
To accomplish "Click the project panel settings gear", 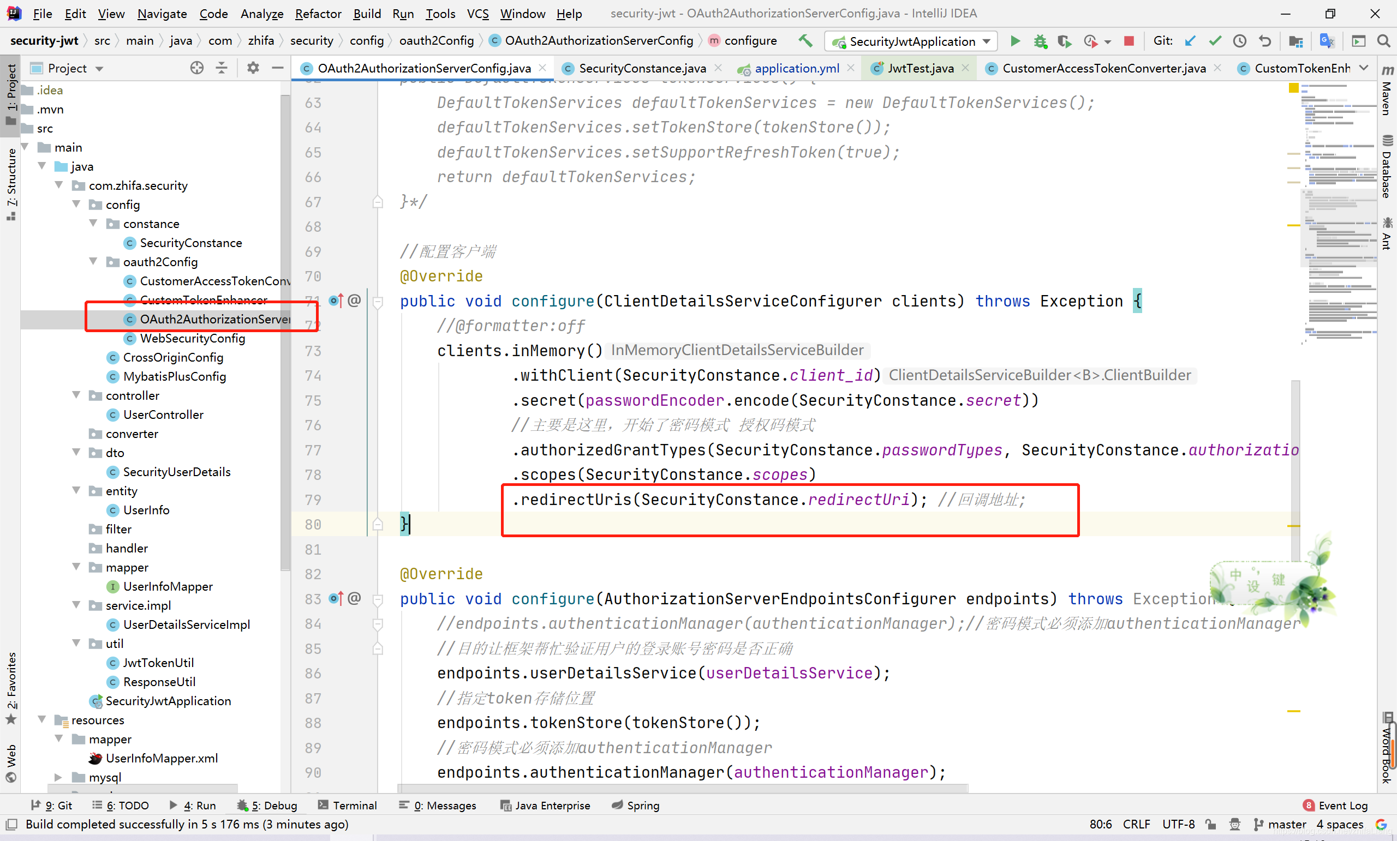I will 253,68.
